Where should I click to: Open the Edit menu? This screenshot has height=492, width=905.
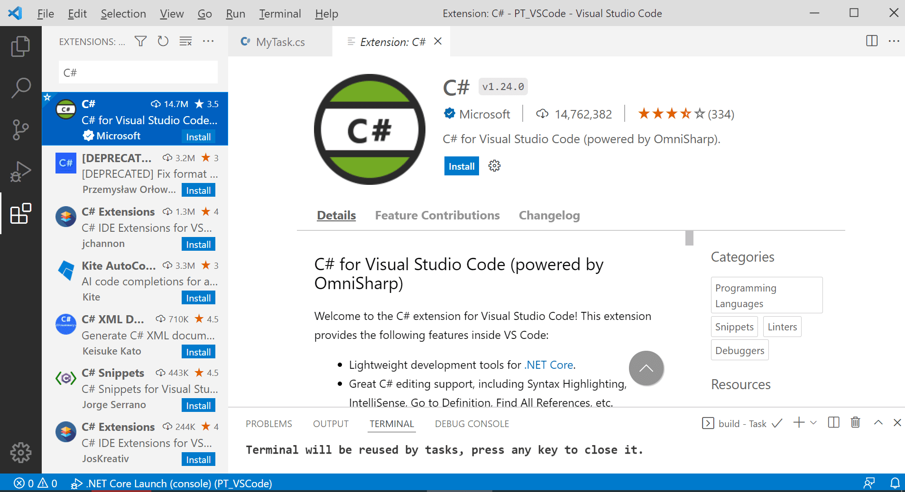point(77,13)
